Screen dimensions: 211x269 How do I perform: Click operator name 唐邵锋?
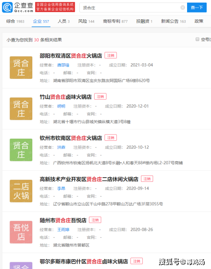click(x=63, y=65)
